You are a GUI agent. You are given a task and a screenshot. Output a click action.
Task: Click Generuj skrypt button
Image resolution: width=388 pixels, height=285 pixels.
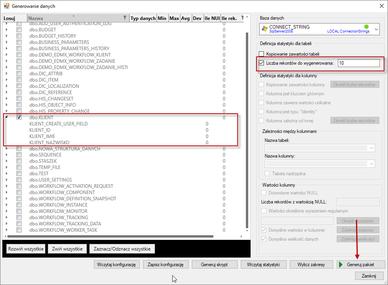[x=214, y=265]
